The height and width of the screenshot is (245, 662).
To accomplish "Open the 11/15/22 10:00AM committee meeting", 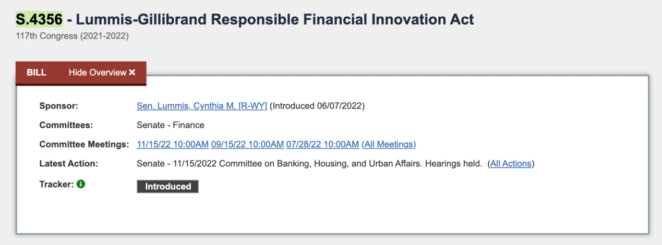I will coord(172,144).
